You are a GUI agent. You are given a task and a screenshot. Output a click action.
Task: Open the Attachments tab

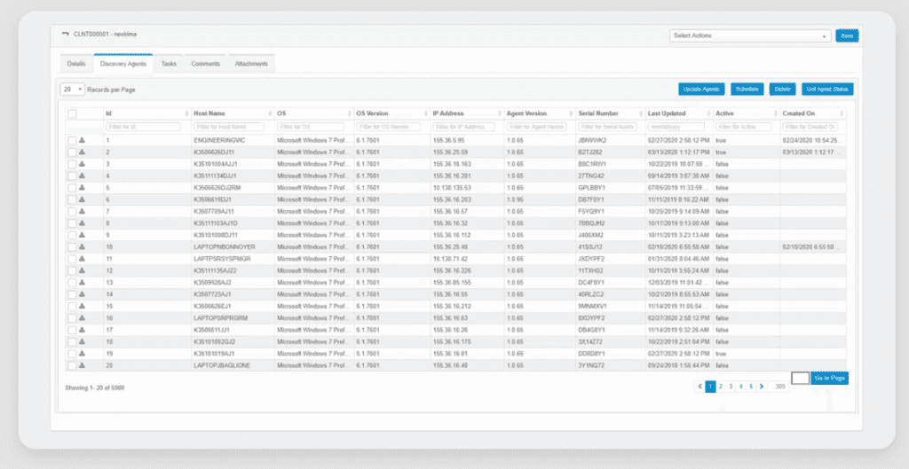coord(251,64)
